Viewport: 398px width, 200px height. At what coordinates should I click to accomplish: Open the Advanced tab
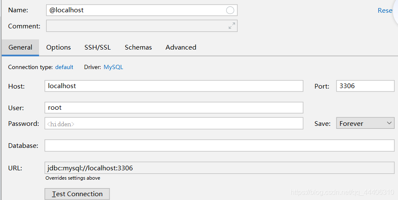point(181,47)
